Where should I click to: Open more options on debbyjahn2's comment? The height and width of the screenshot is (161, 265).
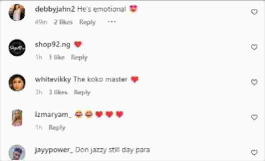[x=112, y=22]
